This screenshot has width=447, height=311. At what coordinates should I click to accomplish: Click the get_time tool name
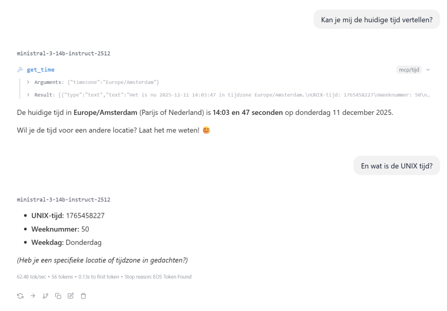pyautogui.click(x=41, y=70)
